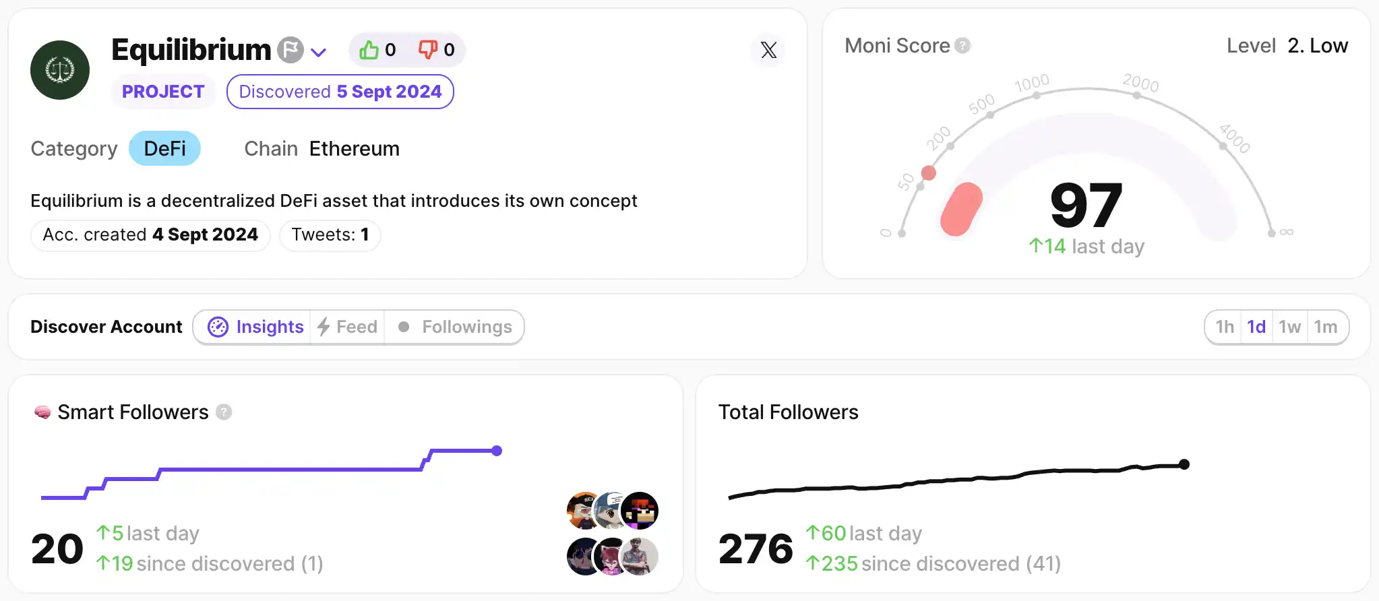Image resolution: width=1379 pixels, height=601 pixels.
Task: Switch to the Insights tab
Action: pos(255,327)
